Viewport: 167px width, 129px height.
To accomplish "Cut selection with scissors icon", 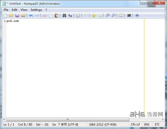I will (x=45, y=16).
